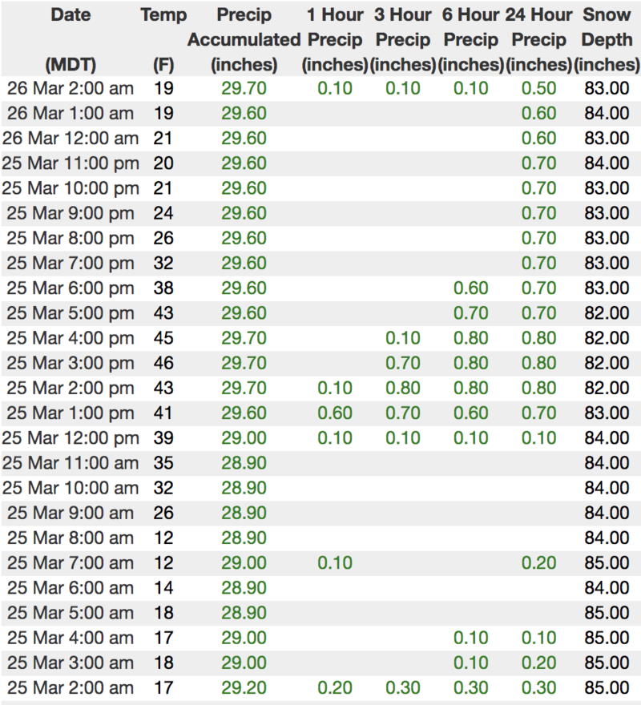Select temperature for 25 Mar 8:00 am
The width and height of the screenshot is (641, 705).
[x=163, y=538]
